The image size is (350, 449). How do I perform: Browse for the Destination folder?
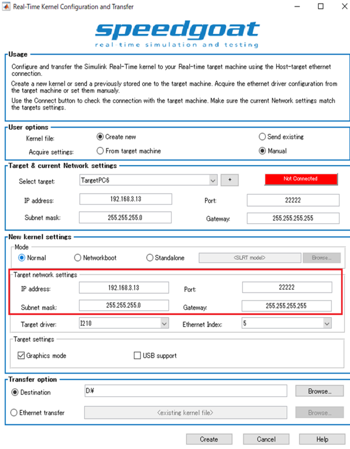319,391
